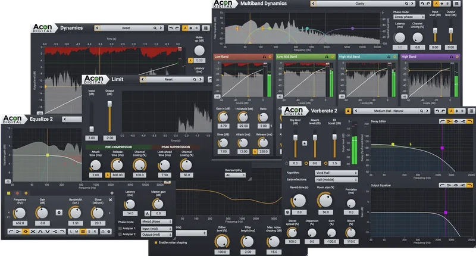Open Phase mode dropdown Mixed phase
This screenshot has width=476, height=256.
click(x=156, y=221)
